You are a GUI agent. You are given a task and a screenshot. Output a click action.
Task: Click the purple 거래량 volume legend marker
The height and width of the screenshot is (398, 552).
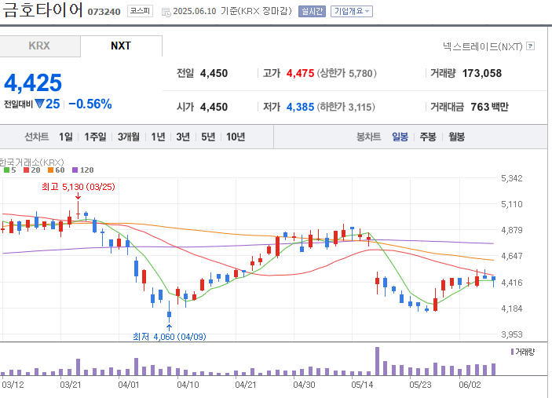point(512,352)
